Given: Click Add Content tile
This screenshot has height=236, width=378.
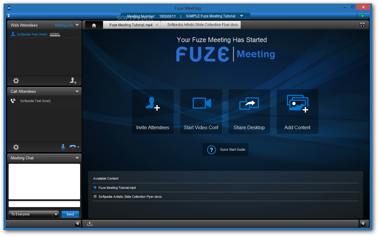Looking at the screenshot, I should click(298, 112).
